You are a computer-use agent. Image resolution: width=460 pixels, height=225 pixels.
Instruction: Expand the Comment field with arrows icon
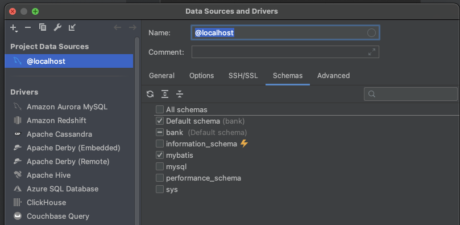(372, 52)
